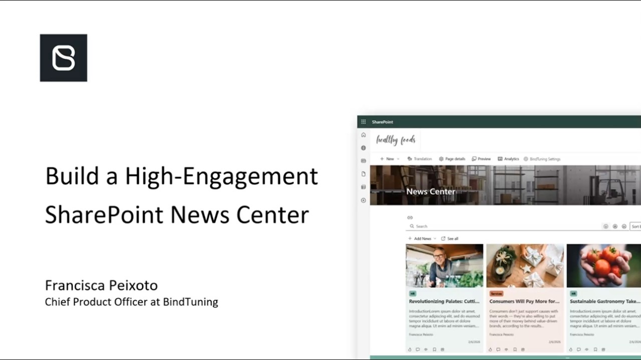Expand the Add News dropdown chevron
641x360 pixels.
point(435,239)
